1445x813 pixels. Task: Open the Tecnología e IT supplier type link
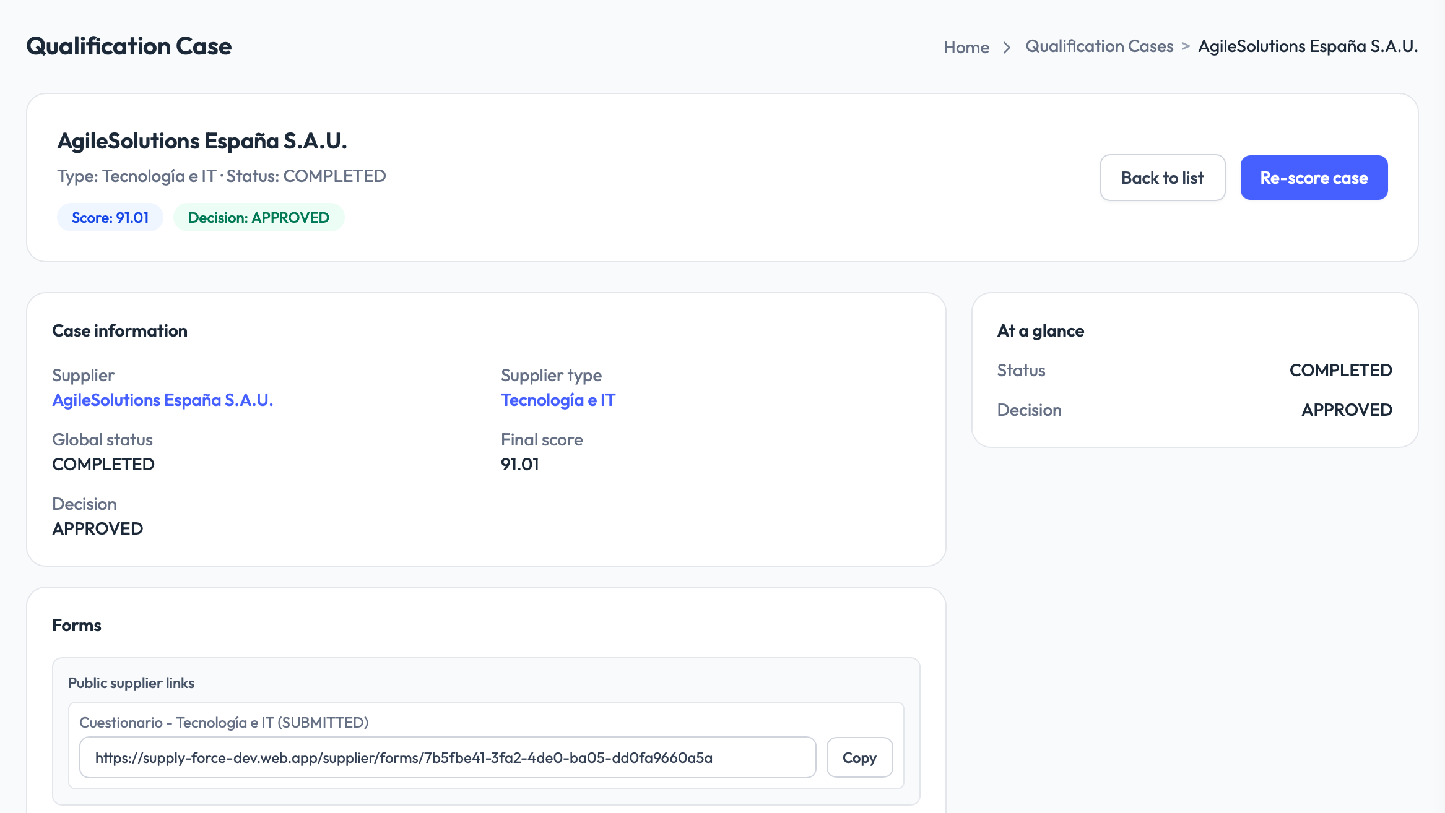pyautogui.click(x=558, y=400)
